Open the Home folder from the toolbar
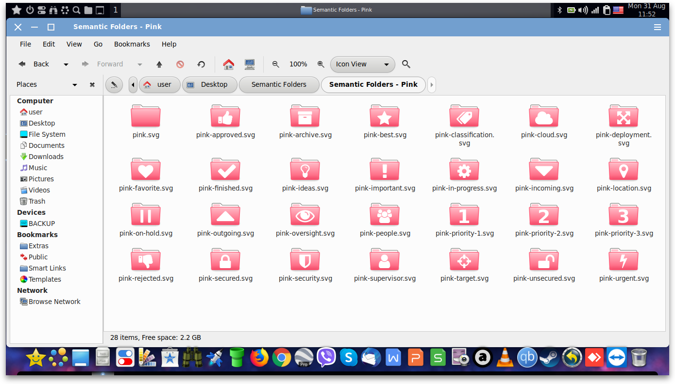The height and width of the screenshot is (384, 675). point(229,64)
